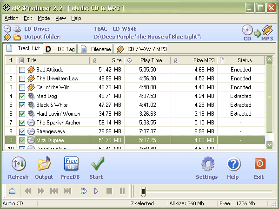Exit the application using the Exit icon

click(259, 168)
